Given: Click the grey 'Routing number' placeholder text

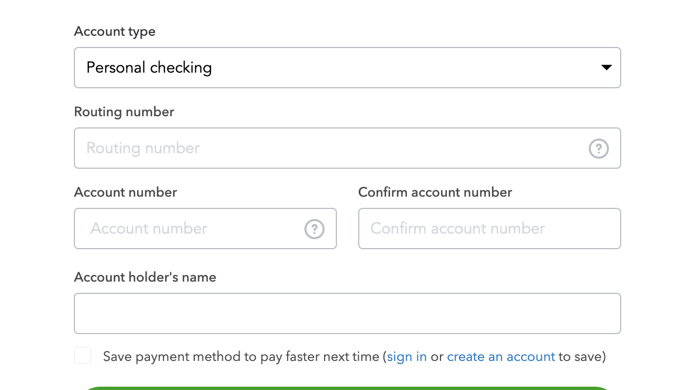Looking at the screenshot, I should (x=143, y=148).
